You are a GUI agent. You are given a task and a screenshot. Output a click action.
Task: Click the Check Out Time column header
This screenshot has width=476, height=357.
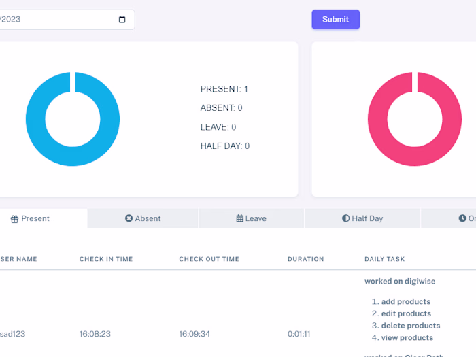coord(209,259)
